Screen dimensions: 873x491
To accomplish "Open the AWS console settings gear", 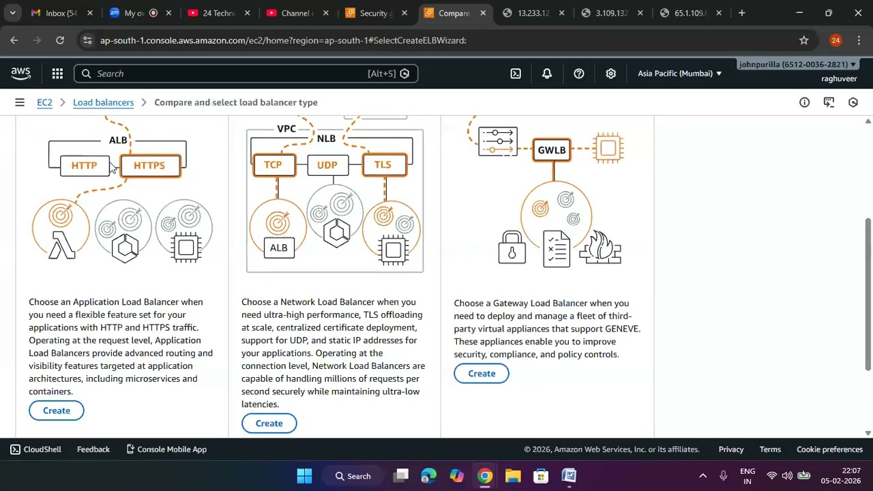I will click(x=611, y=74).
